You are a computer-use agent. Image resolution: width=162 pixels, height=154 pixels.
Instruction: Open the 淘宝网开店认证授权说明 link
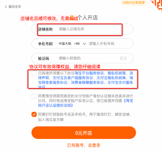[x=85, y=103]
